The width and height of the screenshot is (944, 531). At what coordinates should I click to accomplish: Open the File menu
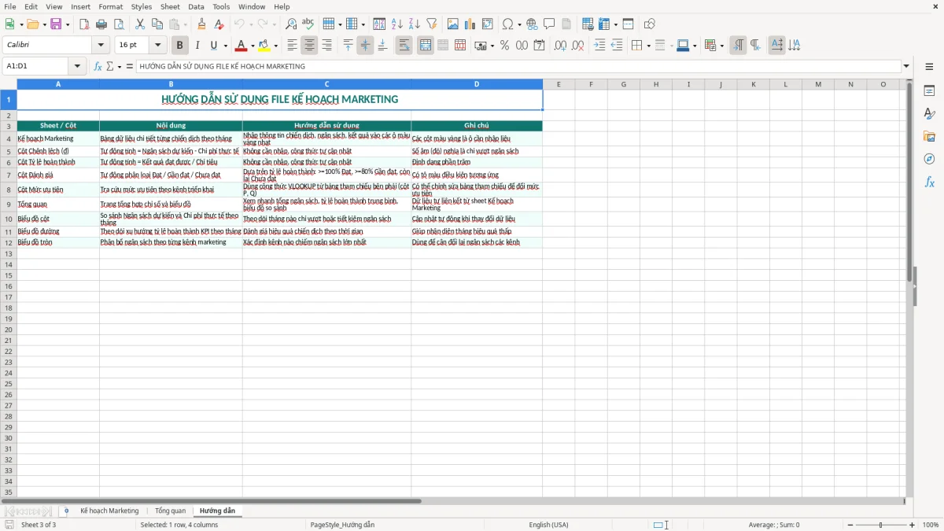10,6
